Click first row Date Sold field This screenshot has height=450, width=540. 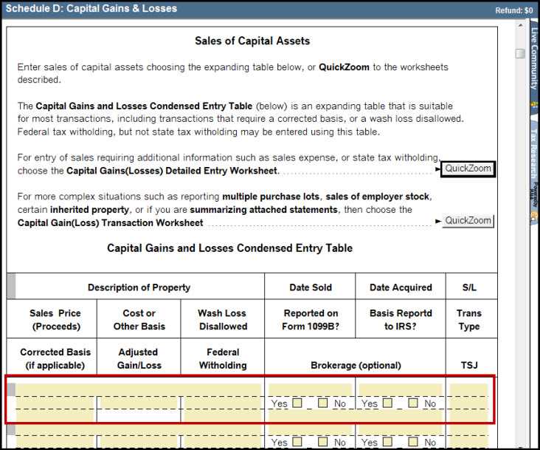(310, 389)
